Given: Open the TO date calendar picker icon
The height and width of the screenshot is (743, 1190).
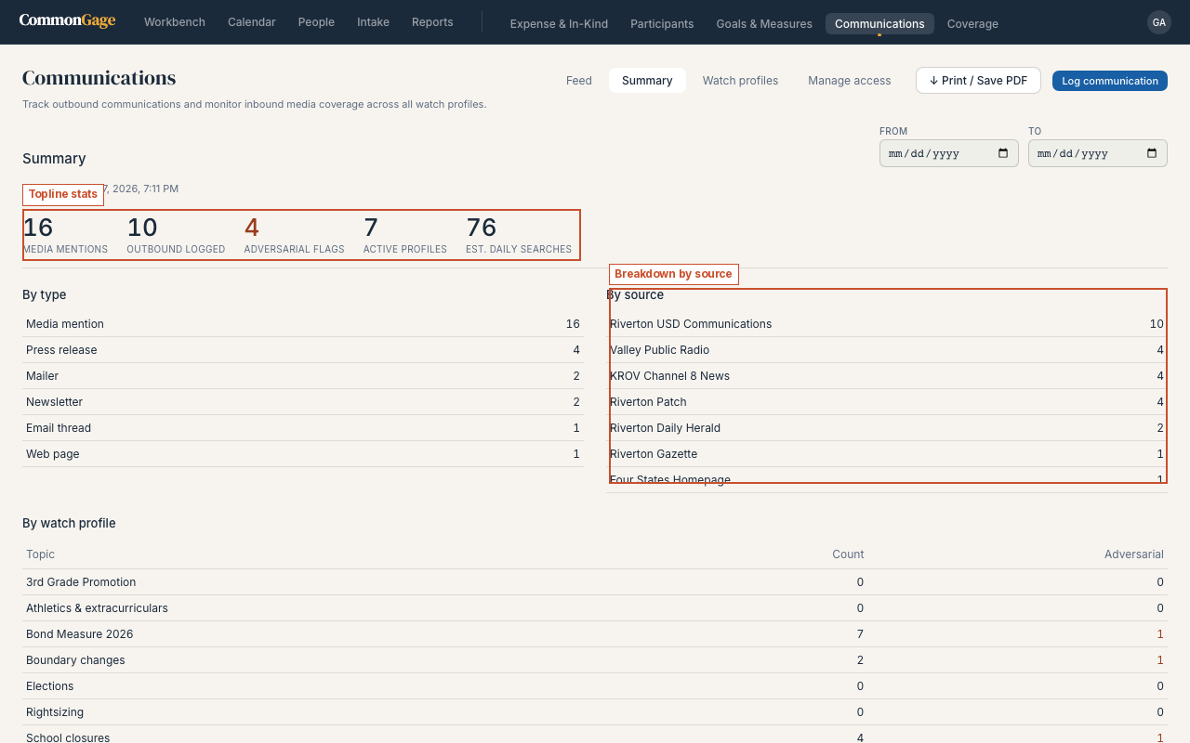Looking at the screenshot, I should point(1152,153).
